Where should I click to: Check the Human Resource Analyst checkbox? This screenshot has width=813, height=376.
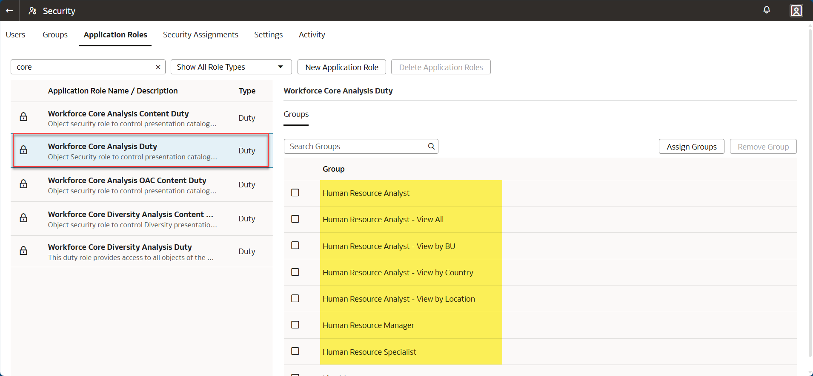[x=295, y=193]
